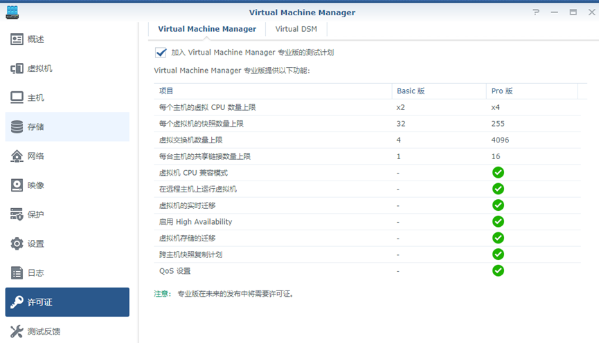Image resolution: width=599 pixels, height=343 pixels.
Task: Open the 保护 protection icon
Action: (17, 214)
